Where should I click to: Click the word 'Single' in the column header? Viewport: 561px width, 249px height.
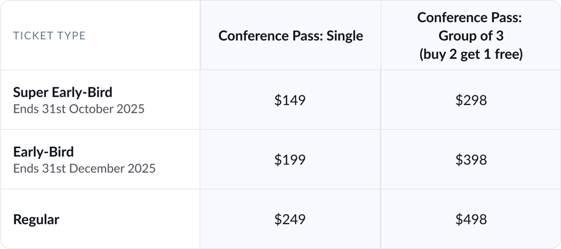[x=345, y=36]
